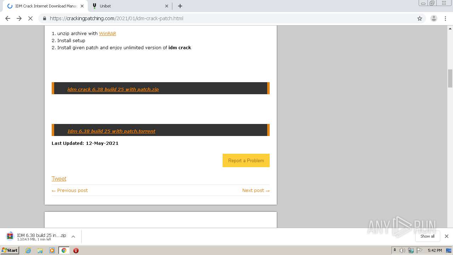The width and height of the screenshot is (453, 255).
Task: Open the WinRAR link
Action: [108, 33]
